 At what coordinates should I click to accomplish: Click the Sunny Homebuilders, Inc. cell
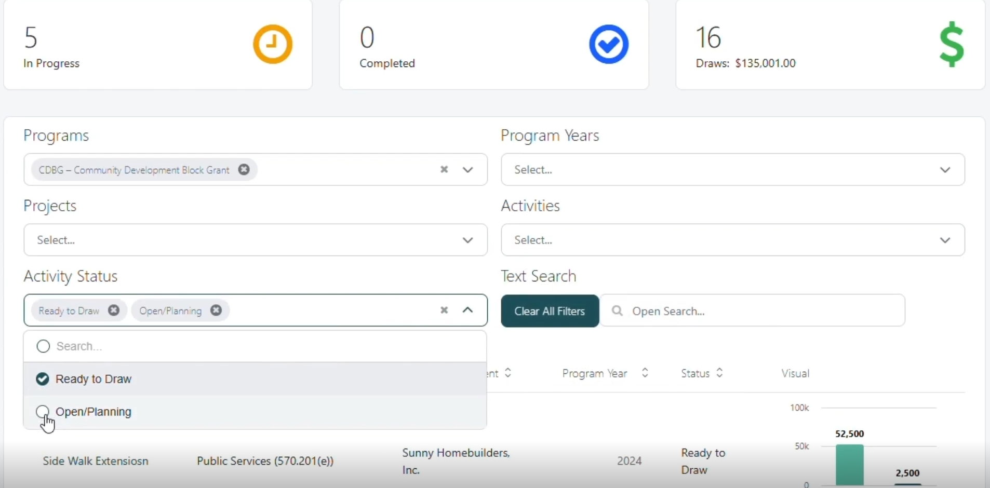[x=456, y=462]
